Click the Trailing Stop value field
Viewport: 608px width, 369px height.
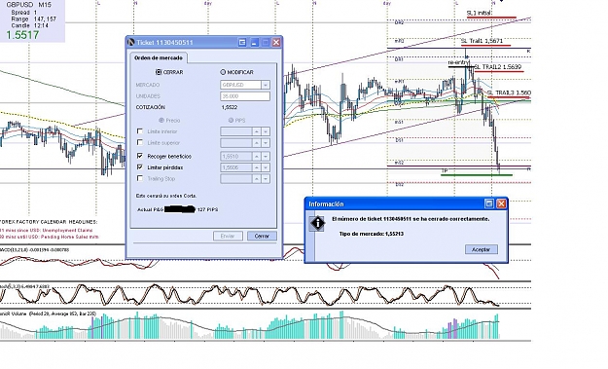pos(236,179)
